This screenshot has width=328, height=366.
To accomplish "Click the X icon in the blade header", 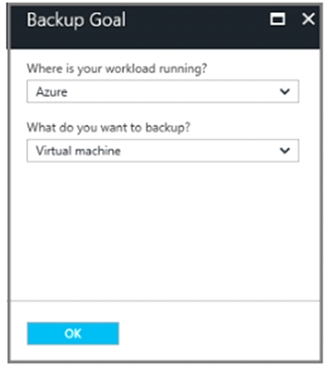I will click(309, 19).
